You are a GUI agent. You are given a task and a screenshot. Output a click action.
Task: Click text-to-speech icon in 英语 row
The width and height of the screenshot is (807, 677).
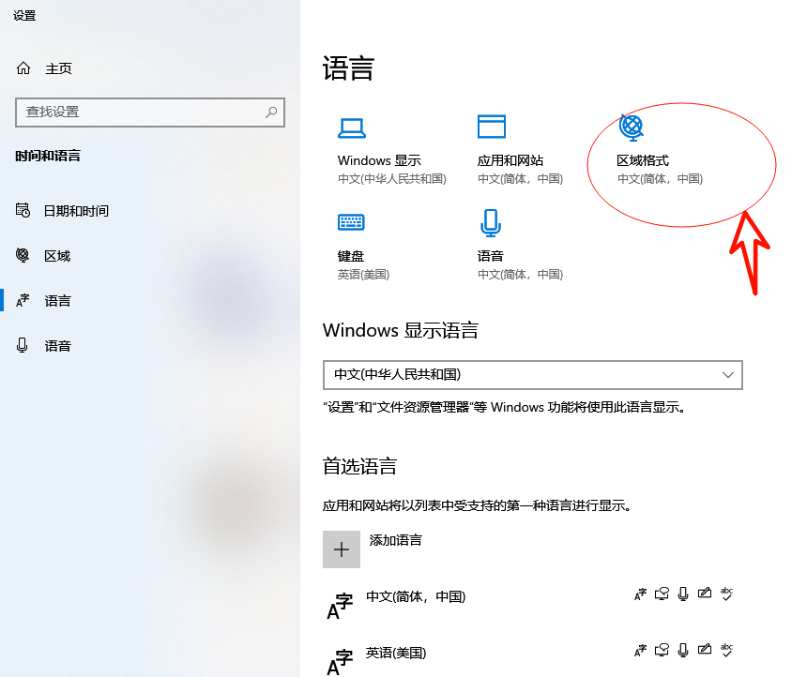click(x=662, y=651)
